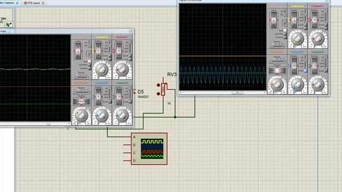Viewport: 342px width, 192px height.
Task: Click Channel B voltage knob in the left oscilloscope
Action: click(x=102, y=116)
